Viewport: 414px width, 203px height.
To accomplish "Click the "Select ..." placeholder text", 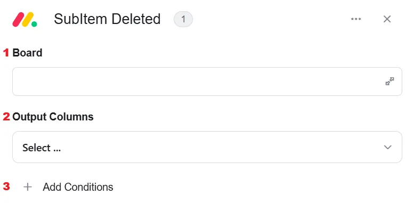I will coord(42,148).
